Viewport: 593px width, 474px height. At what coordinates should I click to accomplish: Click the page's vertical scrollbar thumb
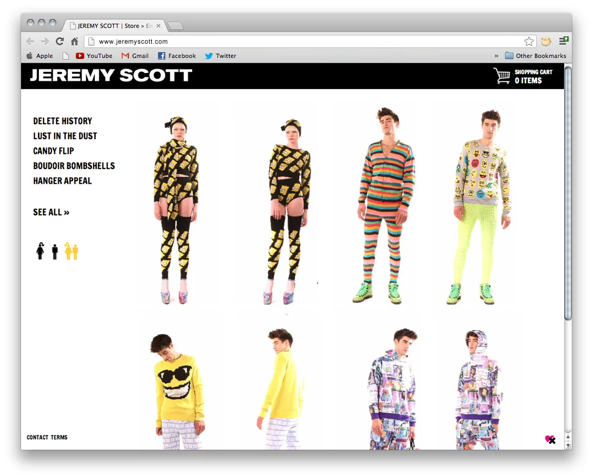click(x=568, y=193)
